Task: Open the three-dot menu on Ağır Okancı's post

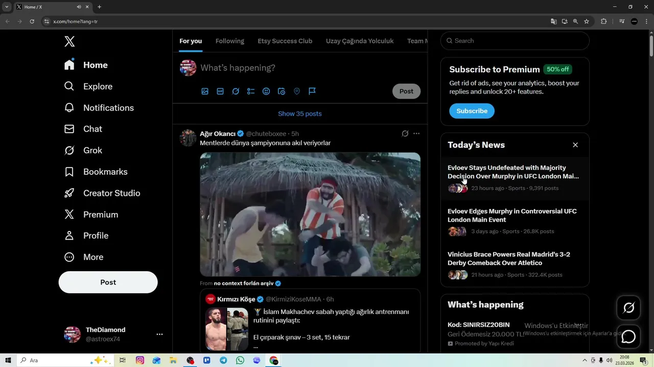Action: point(416,134)
